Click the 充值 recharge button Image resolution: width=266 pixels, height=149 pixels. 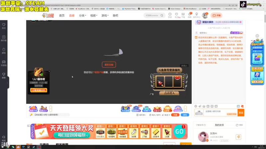pyautogui.click(x=175, y=115)
